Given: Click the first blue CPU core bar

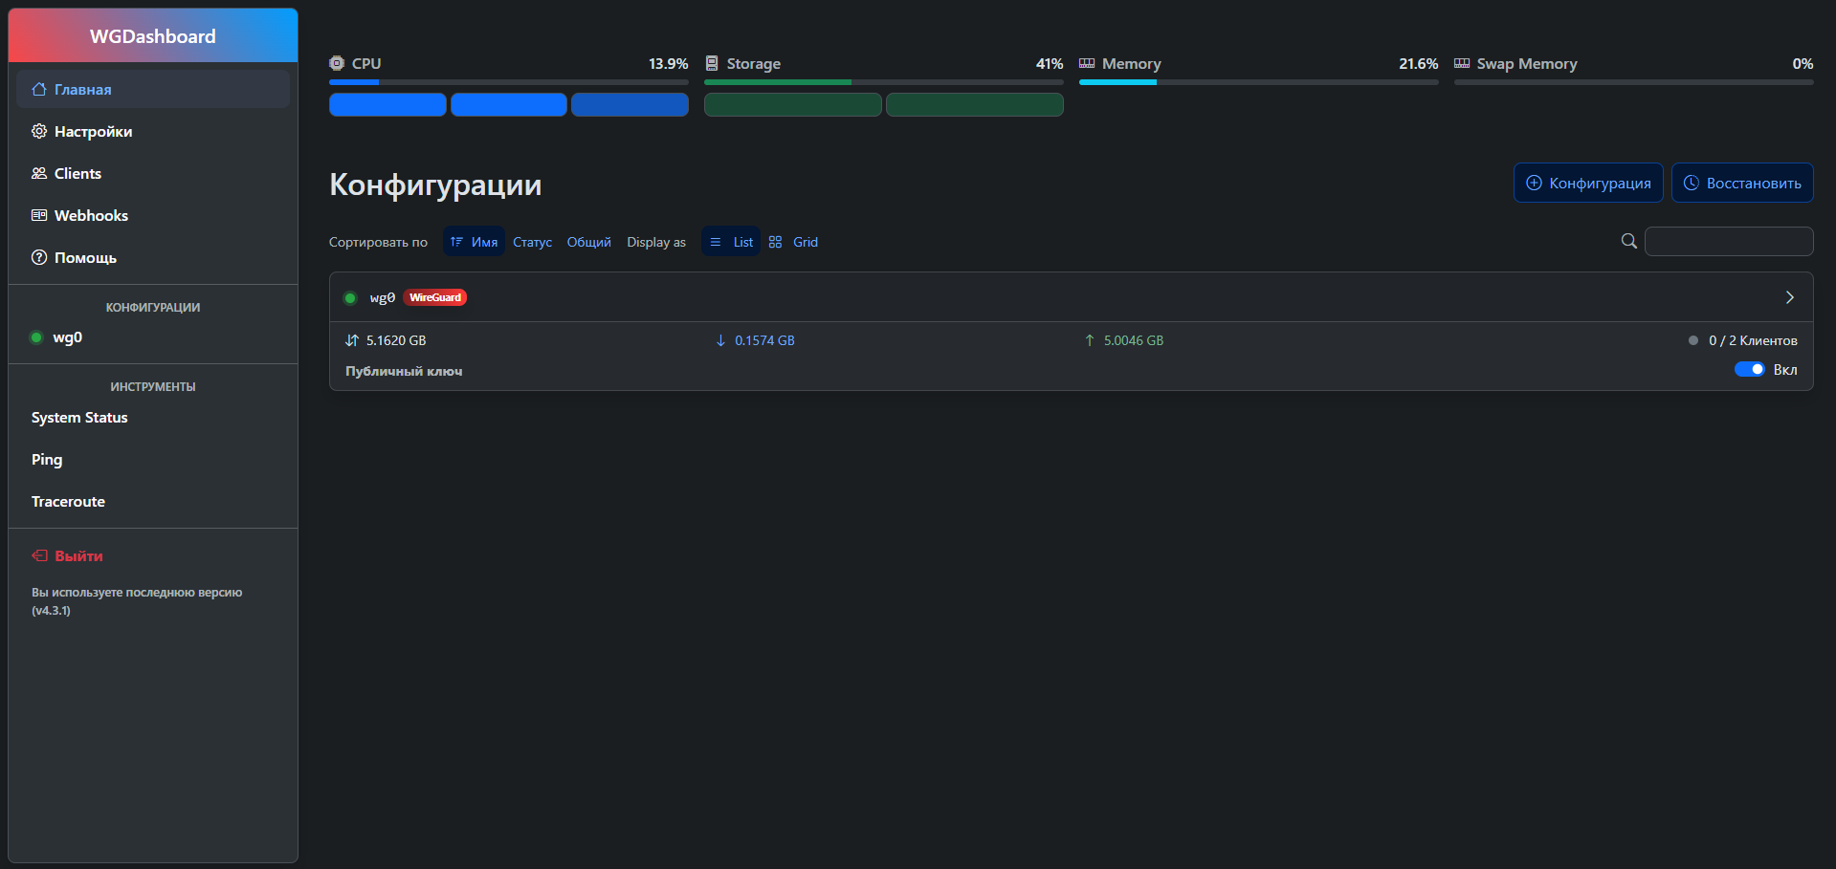Looking at the screenshot, I should pos(387,104).
